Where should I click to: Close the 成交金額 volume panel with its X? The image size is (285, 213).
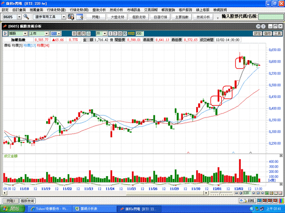(281, 156)
